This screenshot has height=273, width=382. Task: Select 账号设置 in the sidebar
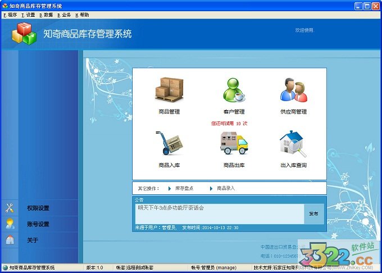[x=38, y=224]
